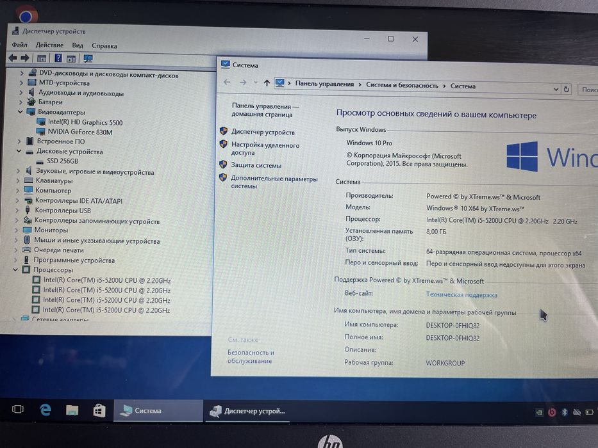Select Звуковые, игровые и видеоустройства category
The width and height of the screenshot is (598, 448).
[95, 172]
